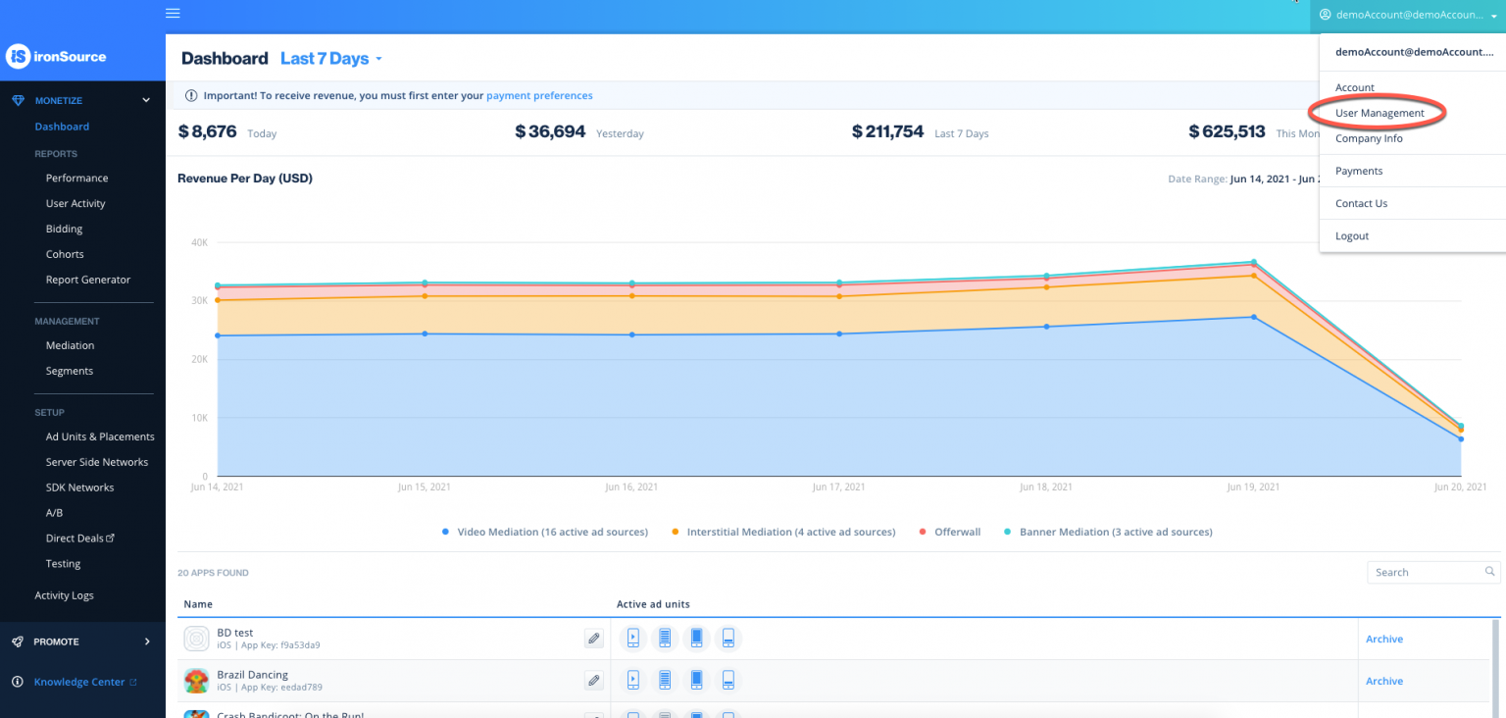Click the rewarded video ad unit icon for BD test

click(633, 639)
